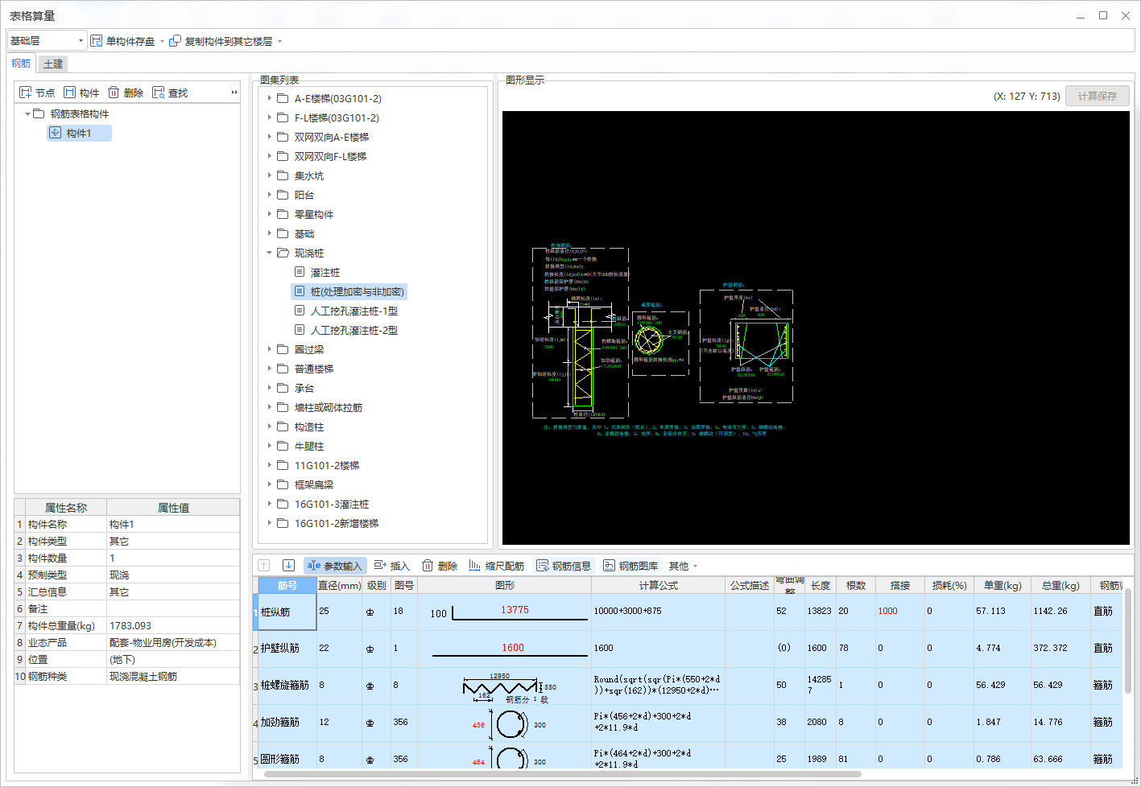This screenshot has width=1141, height=787.
Task: Click the 计算公式 column header
Action: tap(658, 585)
